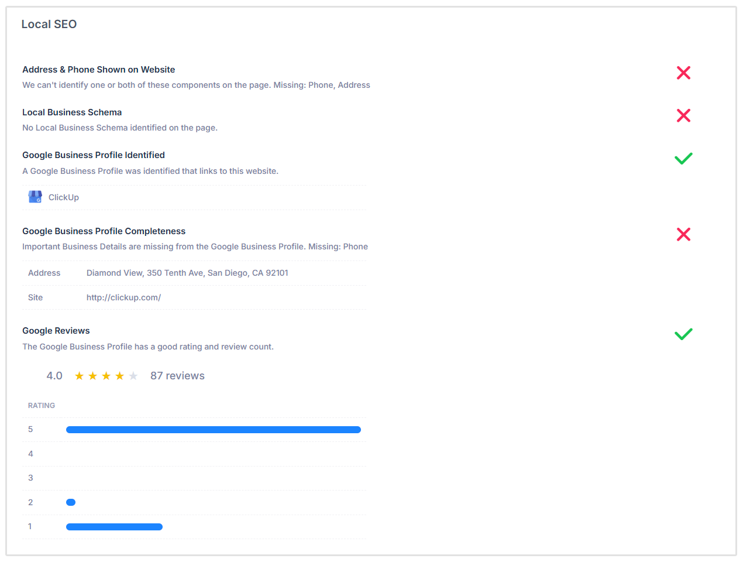The image size is (743, 562).
Task: Visit the http://clickup.com/ site link
Action: (123, 297)
